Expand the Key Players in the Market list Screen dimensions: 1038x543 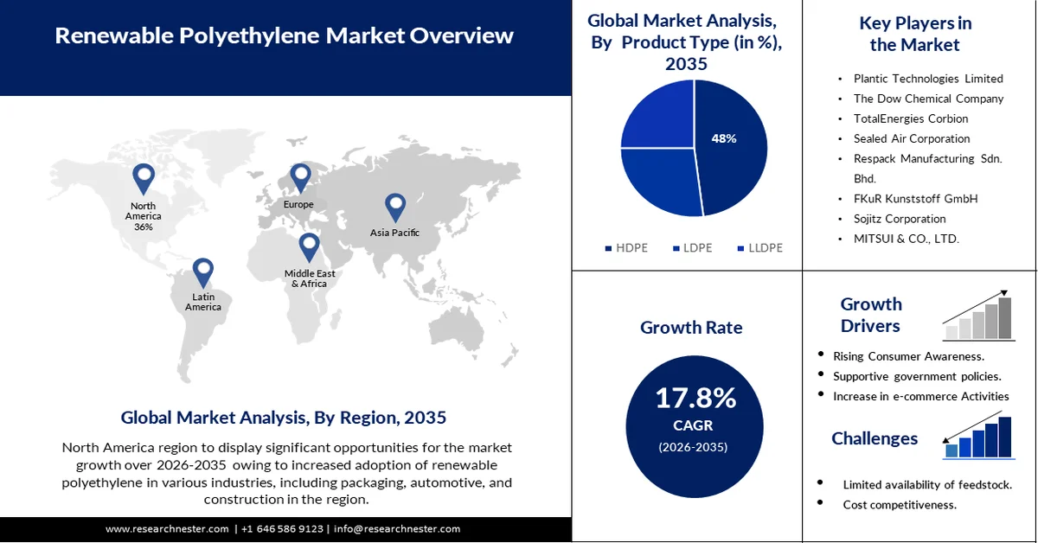916,34
